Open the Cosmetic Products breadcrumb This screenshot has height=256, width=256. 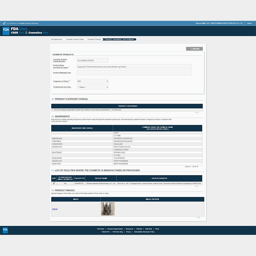point(94,39)
